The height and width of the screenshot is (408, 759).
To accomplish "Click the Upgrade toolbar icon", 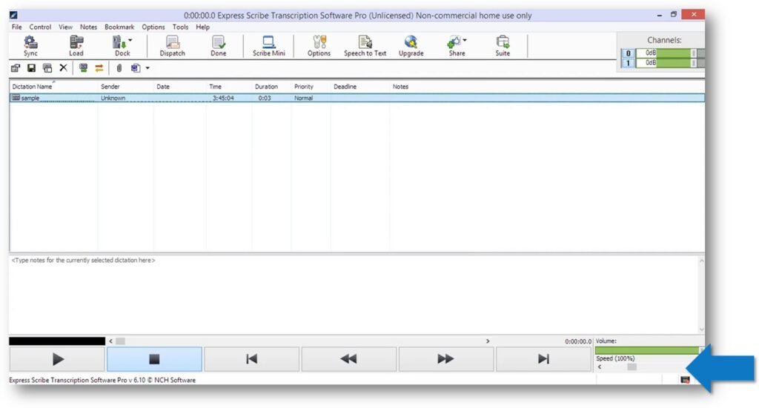I will [x=411, y=47].
